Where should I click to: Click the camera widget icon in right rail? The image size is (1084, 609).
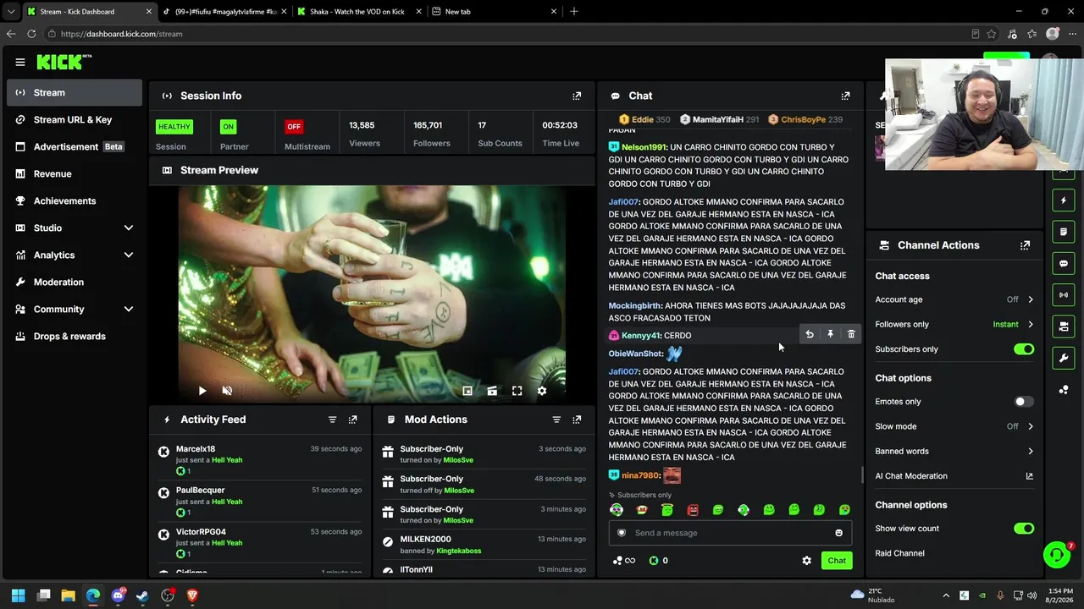[x=1065, y=326]
